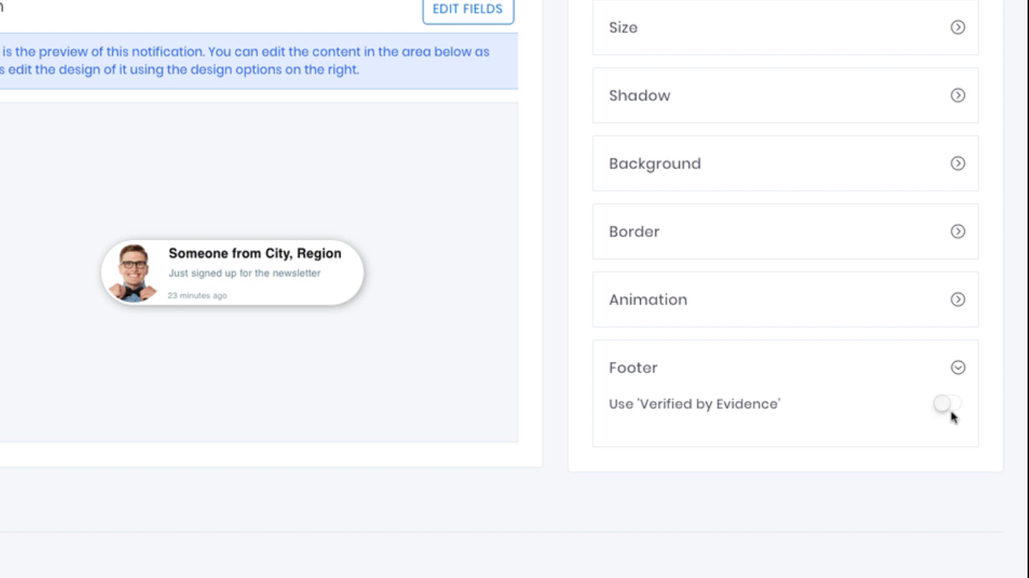Click the 'Just signed up for the newsletter' text
Screen dimensions: 1029x578
(x=245, y=274)
